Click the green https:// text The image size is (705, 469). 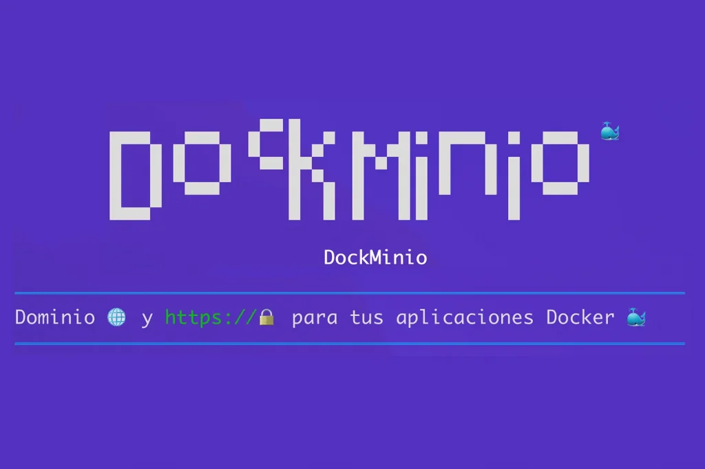point(211,317)
